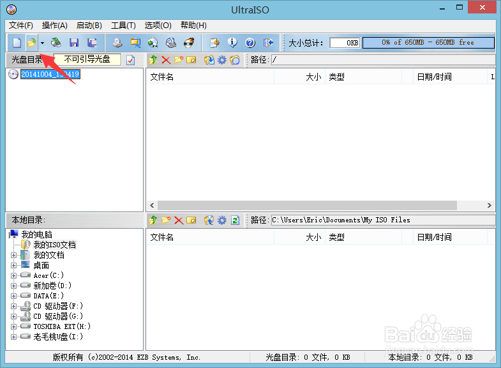Click the horizontal scrollbar left arrow in disc pane

tap(152, 206)
